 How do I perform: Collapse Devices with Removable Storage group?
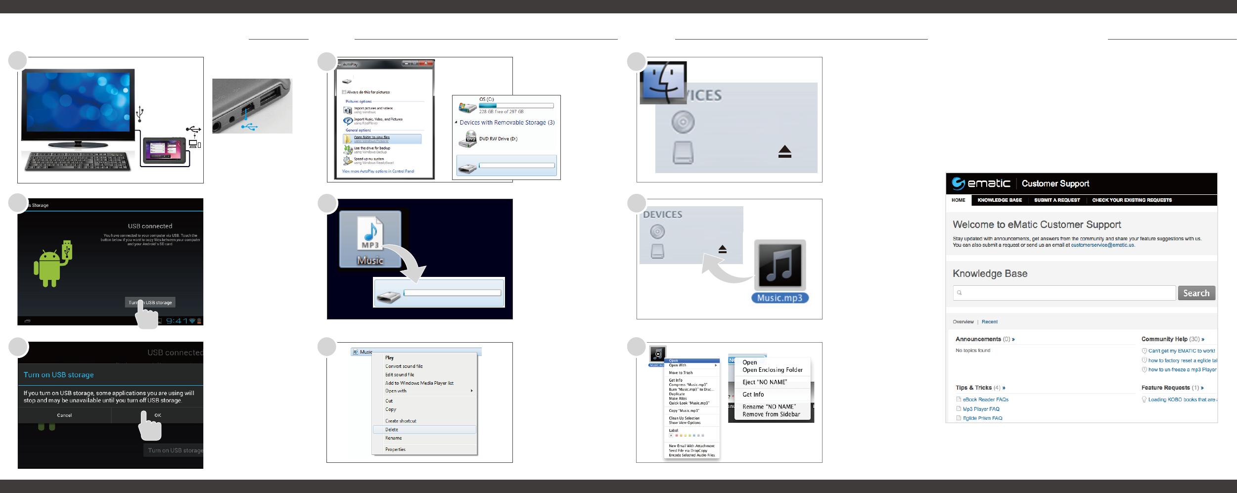tap(456, 122)
